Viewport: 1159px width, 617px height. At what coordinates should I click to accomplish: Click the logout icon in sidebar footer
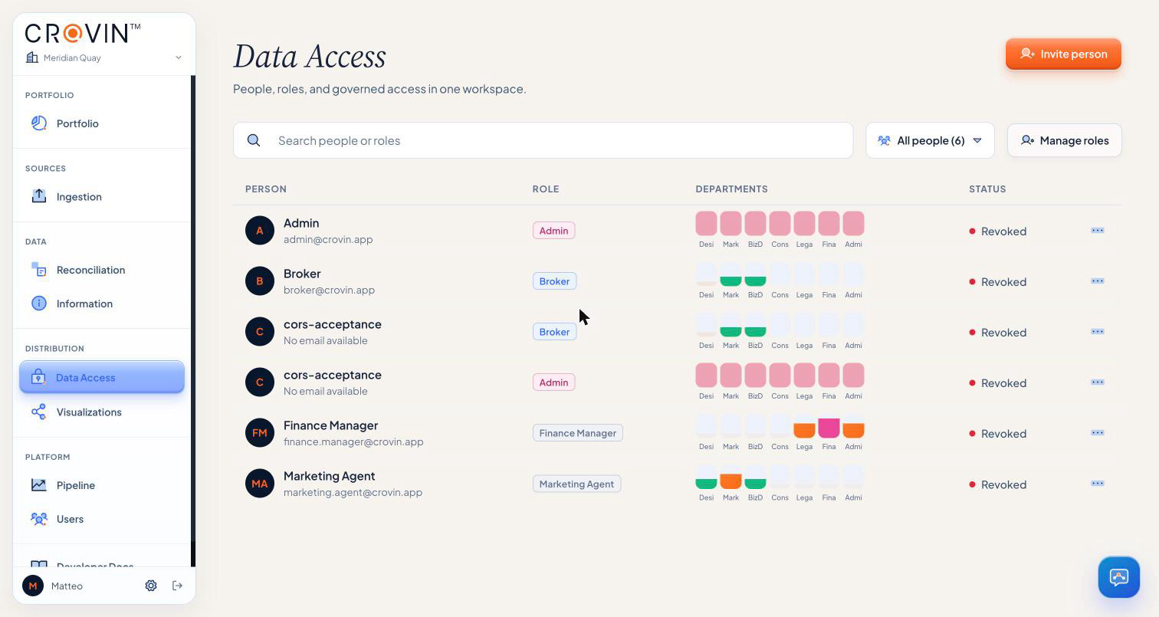point(177,586)
